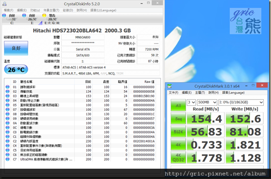Click status orb for attribute 05 row

8,105
